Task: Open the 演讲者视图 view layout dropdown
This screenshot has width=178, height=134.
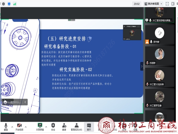Action: pyautogui.click(x=153, y=4)
